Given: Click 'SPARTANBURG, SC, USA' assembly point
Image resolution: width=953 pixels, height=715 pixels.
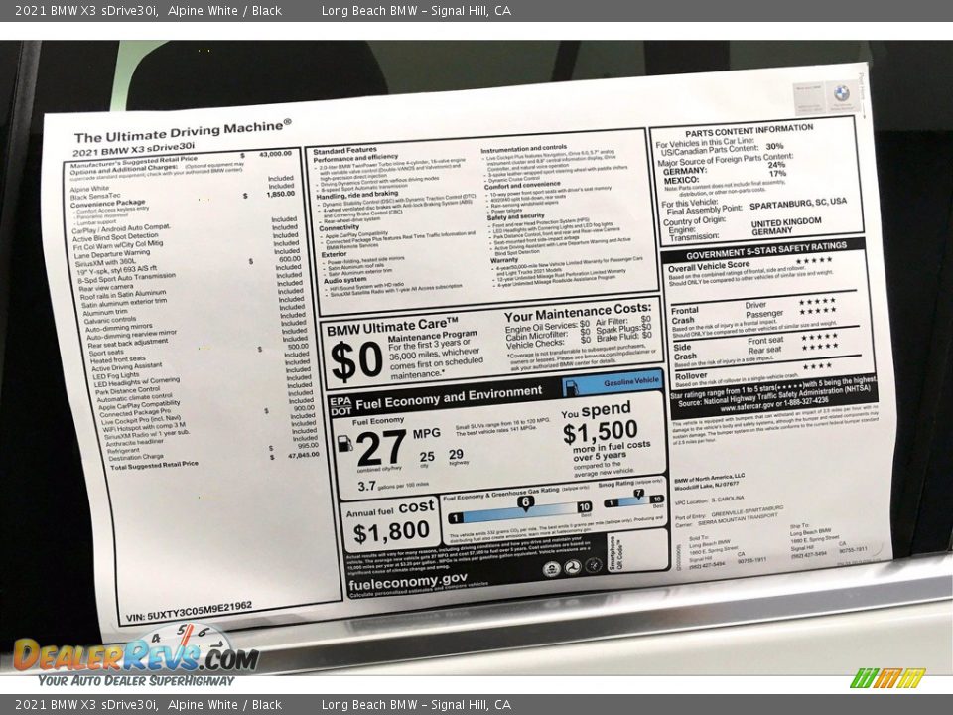Looking at the screenshot, I should [x=797, y=205].
